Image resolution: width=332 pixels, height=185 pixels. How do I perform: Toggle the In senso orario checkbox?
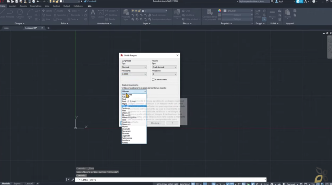coord(153,80)
